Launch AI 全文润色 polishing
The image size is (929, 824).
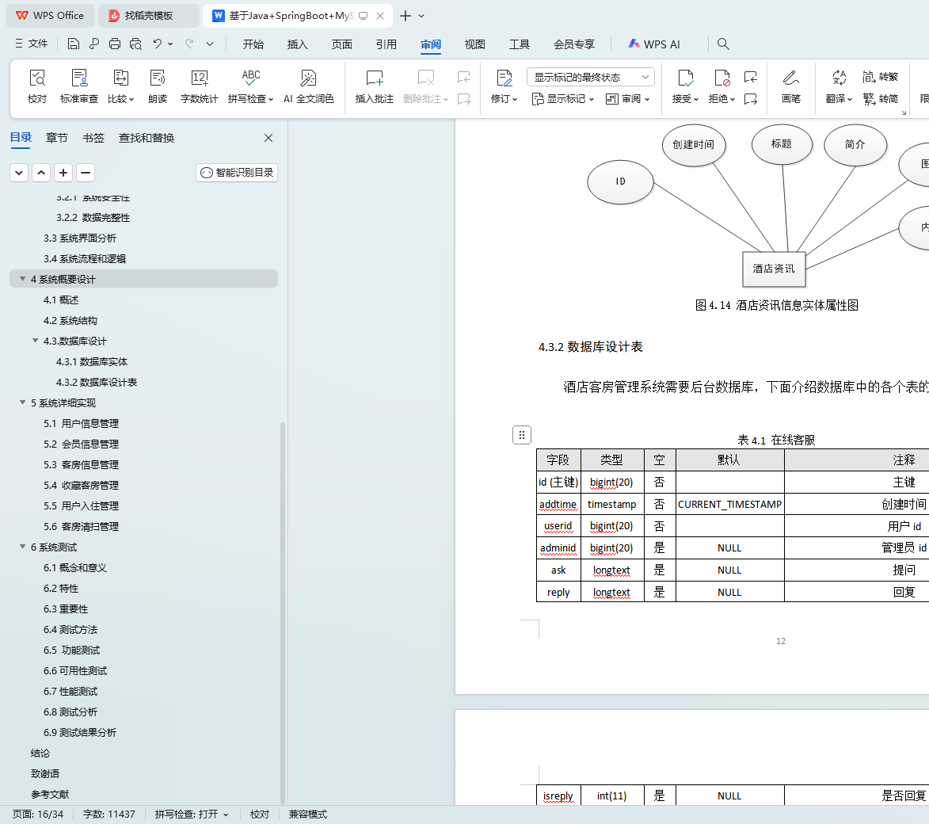[x=308, y=86]
